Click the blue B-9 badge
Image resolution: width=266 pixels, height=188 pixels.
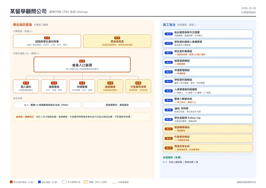(169, 110)
